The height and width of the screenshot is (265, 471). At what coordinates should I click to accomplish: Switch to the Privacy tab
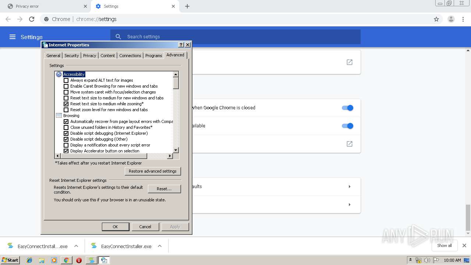tap(89, 56)
